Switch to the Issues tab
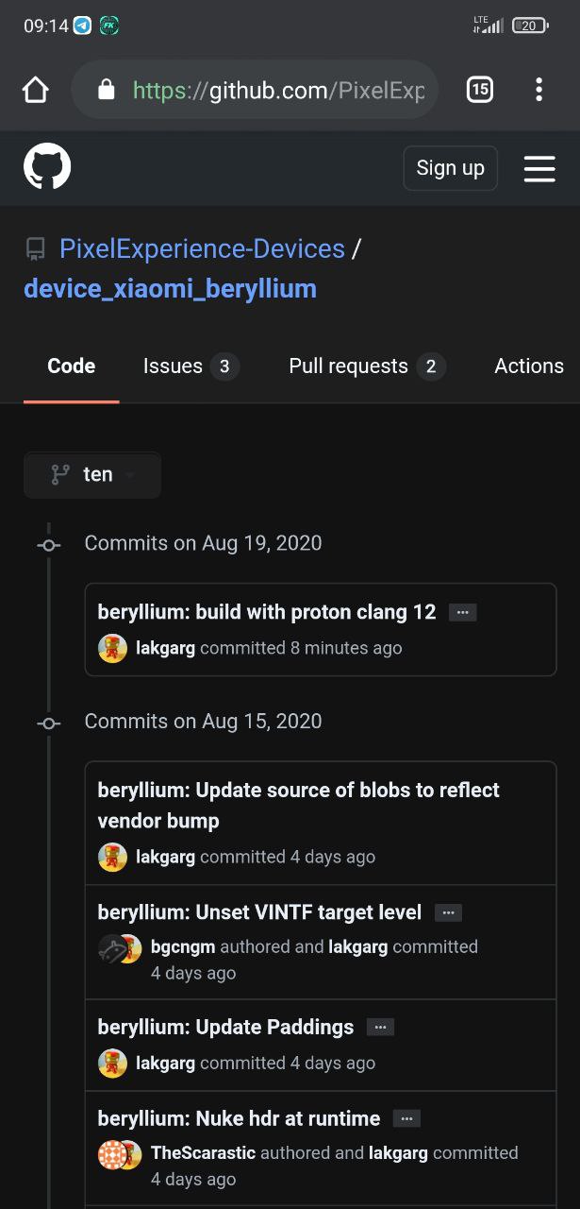 (191, 366)
